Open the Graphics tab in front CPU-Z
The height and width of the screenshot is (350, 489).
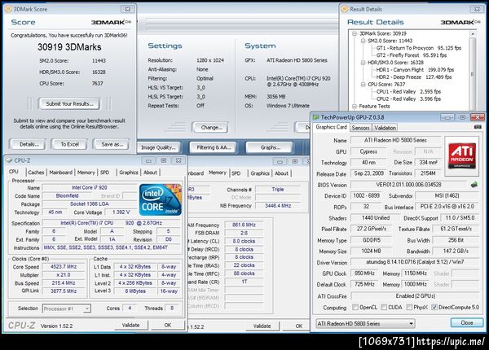tap(129, 173)
